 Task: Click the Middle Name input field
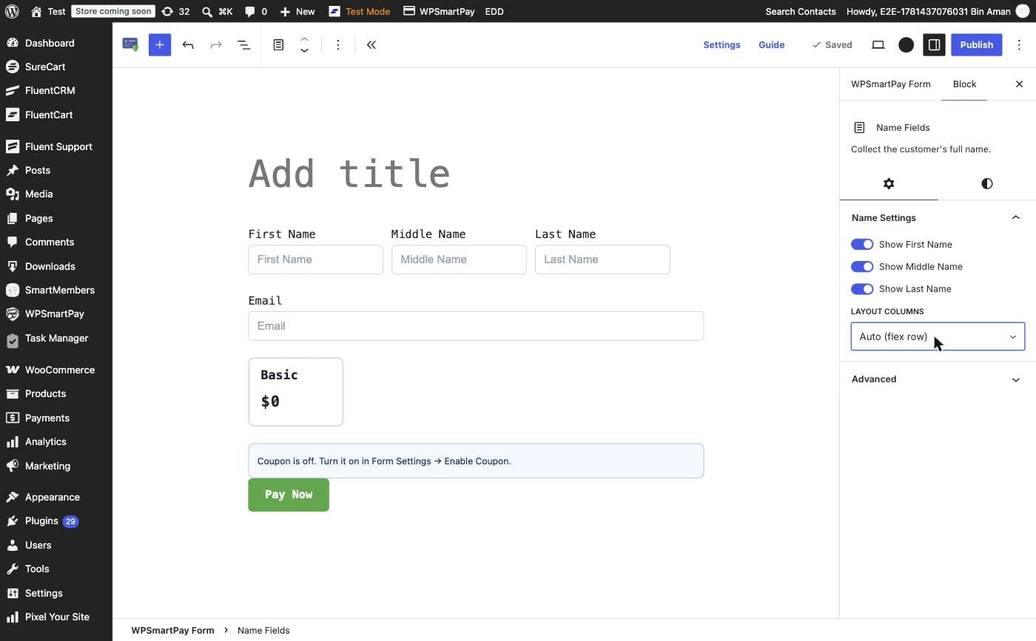[x=459, y=260]
